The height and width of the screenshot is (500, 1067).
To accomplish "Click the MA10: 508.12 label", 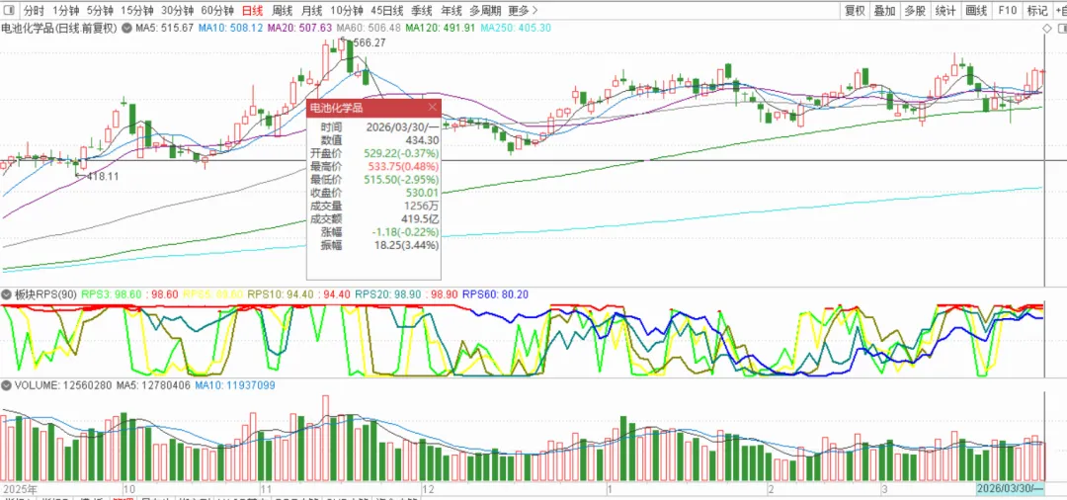I will (x=230, y=28).
